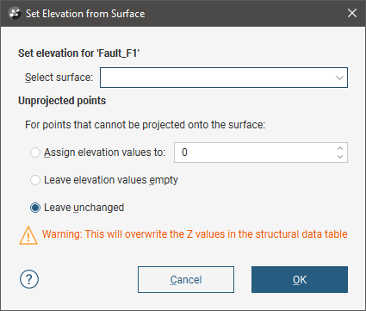Click the Leapfrog app icon in title bar
Viewport: 366px width, 311px height.
[x=15, y=13]
